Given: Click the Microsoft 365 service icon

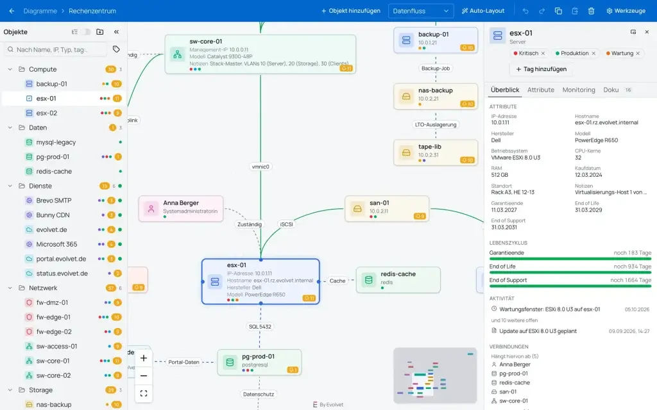Looking at the screenshot, I should [x=29, y=244].
